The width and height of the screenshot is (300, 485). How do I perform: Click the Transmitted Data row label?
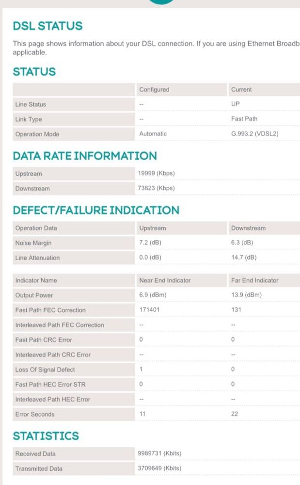(39, 468)
